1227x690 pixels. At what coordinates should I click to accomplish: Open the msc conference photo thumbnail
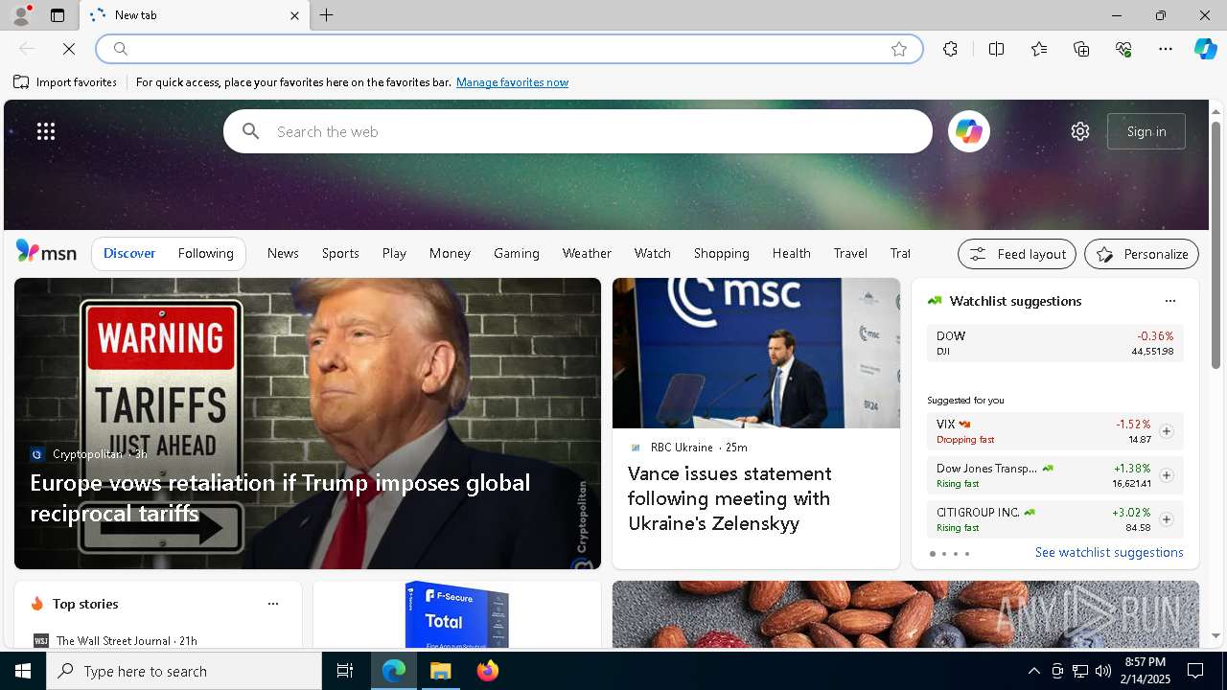(756, 353)
